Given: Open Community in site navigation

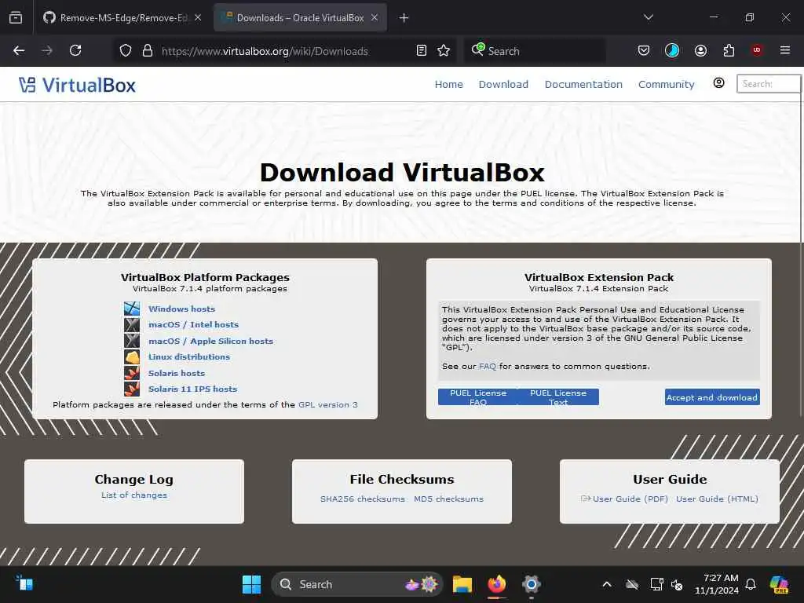Looking at the screenshot, I should (x=666, y=84).
